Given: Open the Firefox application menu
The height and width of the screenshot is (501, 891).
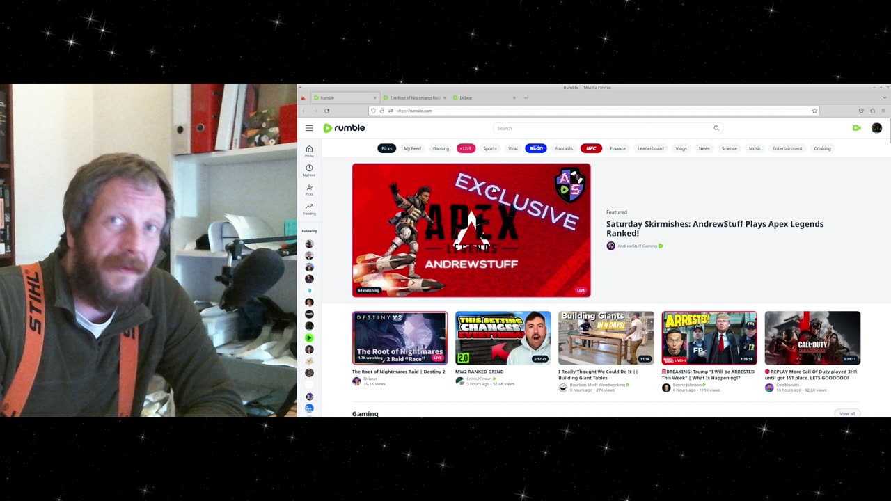Looking at the screenshot, I should pos(883,111).
